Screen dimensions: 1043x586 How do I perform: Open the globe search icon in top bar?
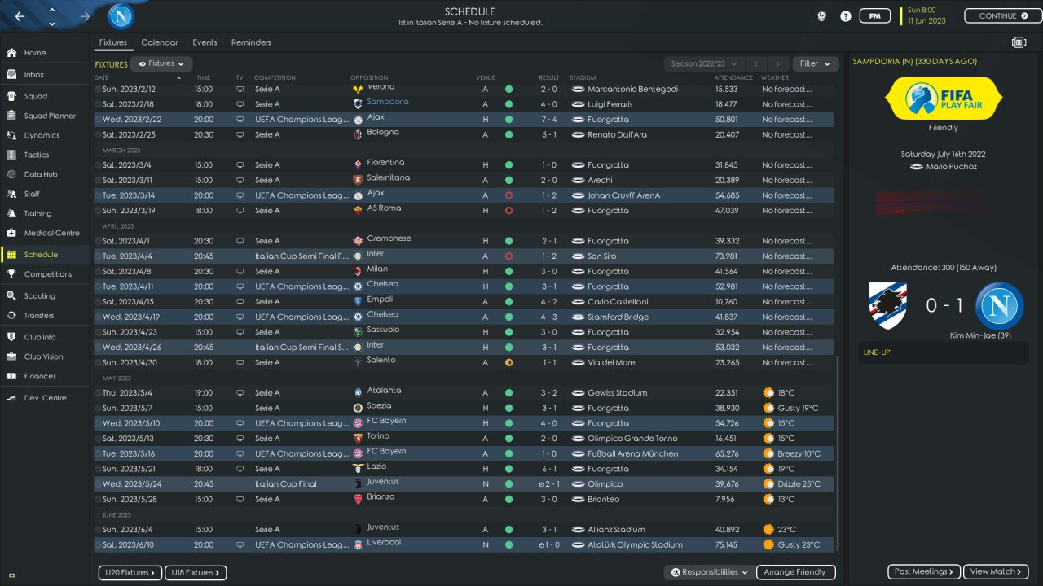[x=822, y=16]
